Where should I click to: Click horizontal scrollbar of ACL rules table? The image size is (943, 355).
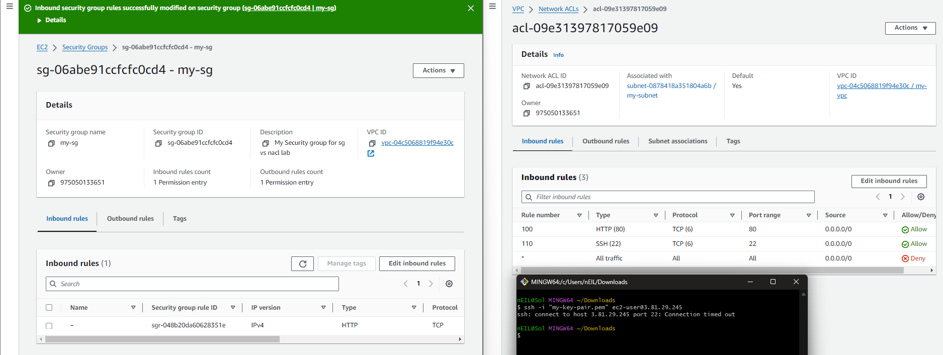tap(711, 270)
